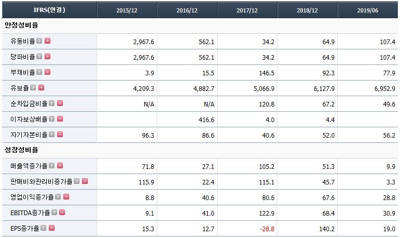Select the 2018/12 column header
This screenshot has width=402, height=238.
(x=307, y=10)
